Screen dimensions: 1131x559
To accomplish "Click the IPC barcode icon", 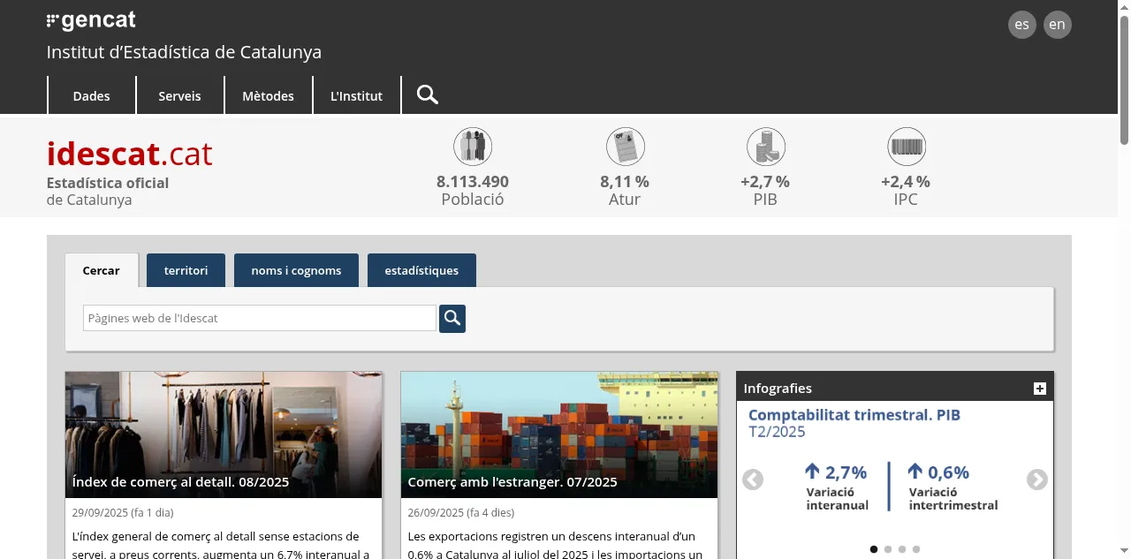I will pyautogui.click(x=906, y=147).
